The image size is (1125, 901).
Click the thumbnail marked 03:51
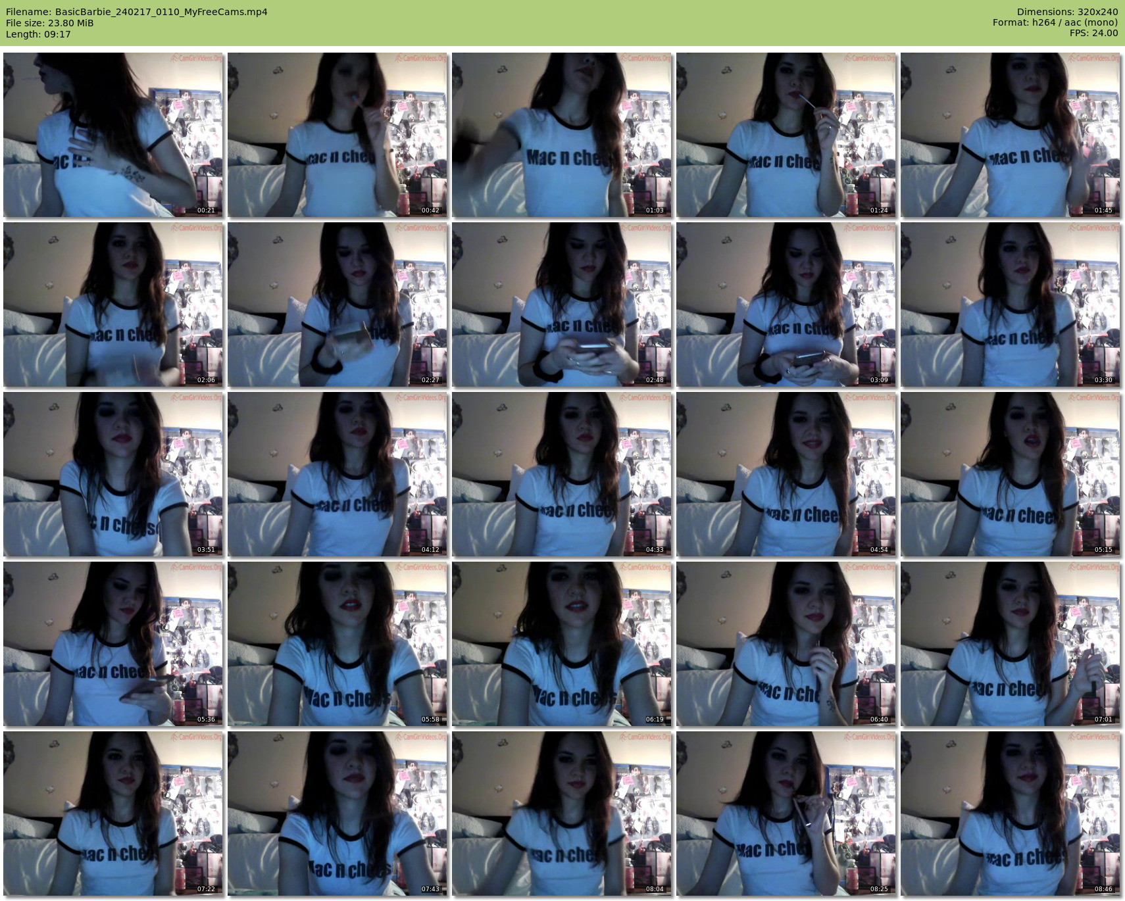tap(113, 474)
